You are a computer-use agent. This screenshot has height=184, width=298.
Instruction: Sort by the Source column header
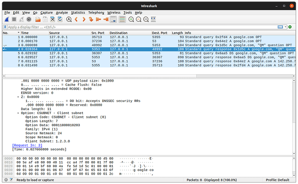[x=70, y=33]
